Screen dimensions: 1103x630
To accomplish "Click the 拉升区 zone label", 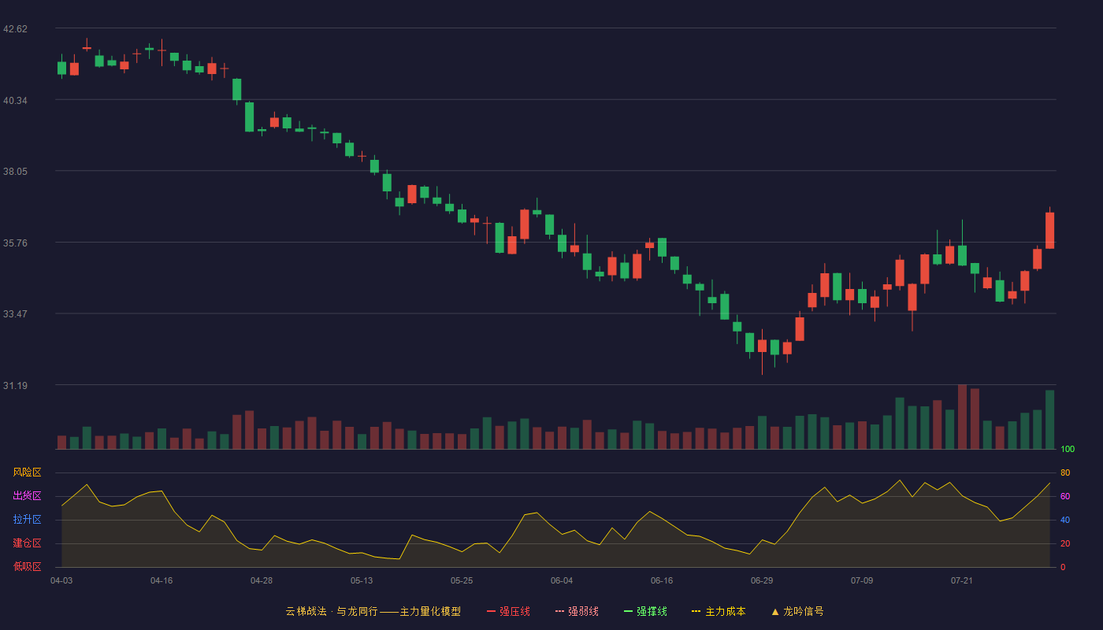I will (x=28, y=520).
